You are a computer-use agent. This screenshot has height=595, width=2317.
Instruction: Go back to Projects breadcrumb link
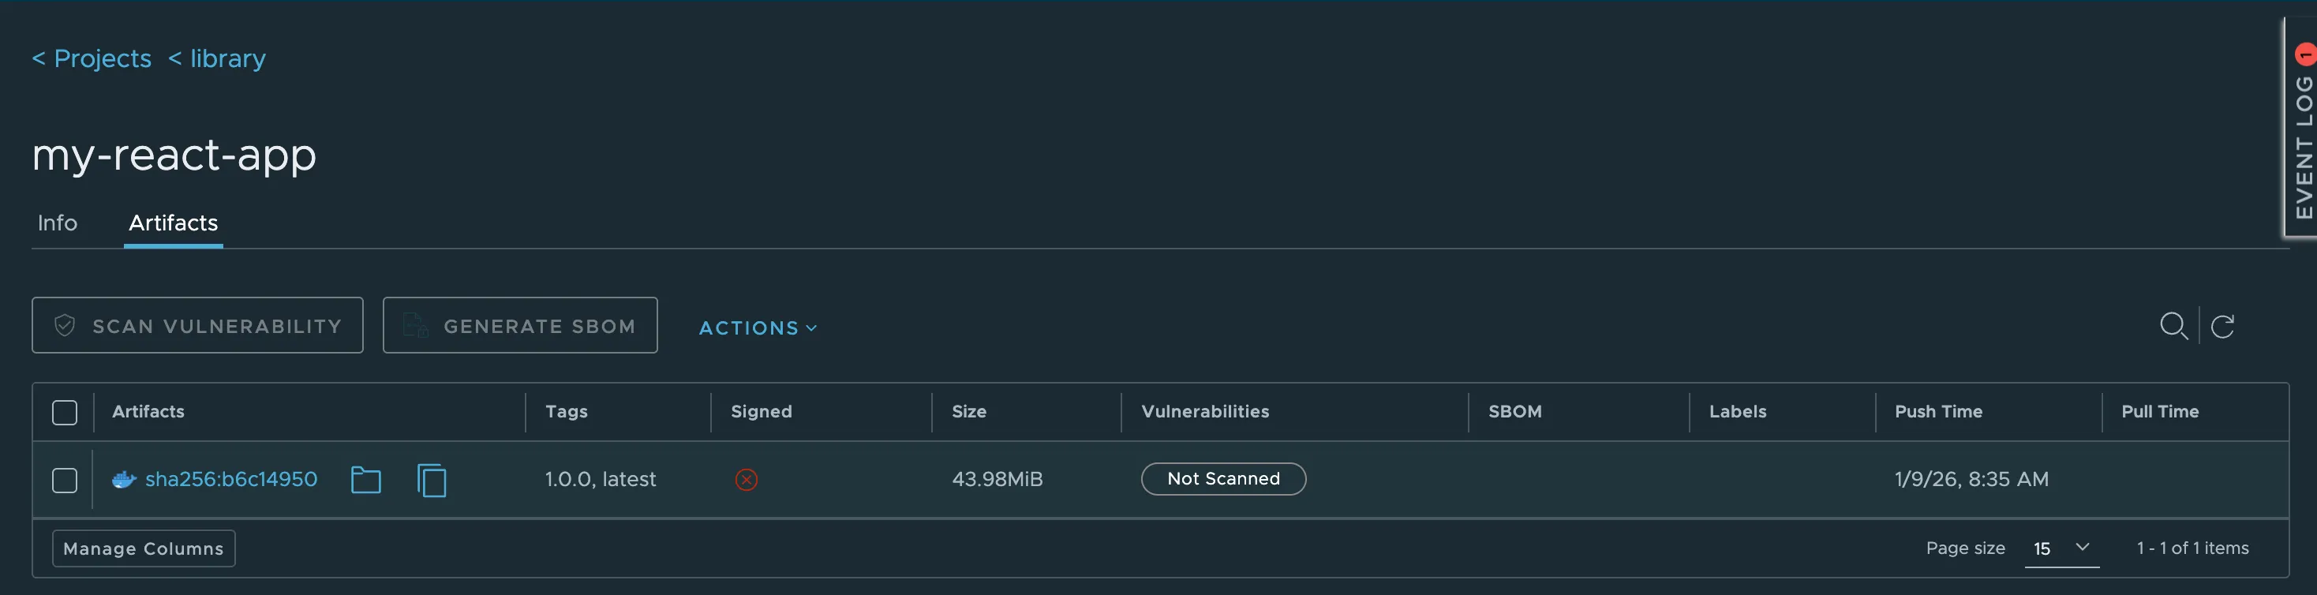pos(92,58)
